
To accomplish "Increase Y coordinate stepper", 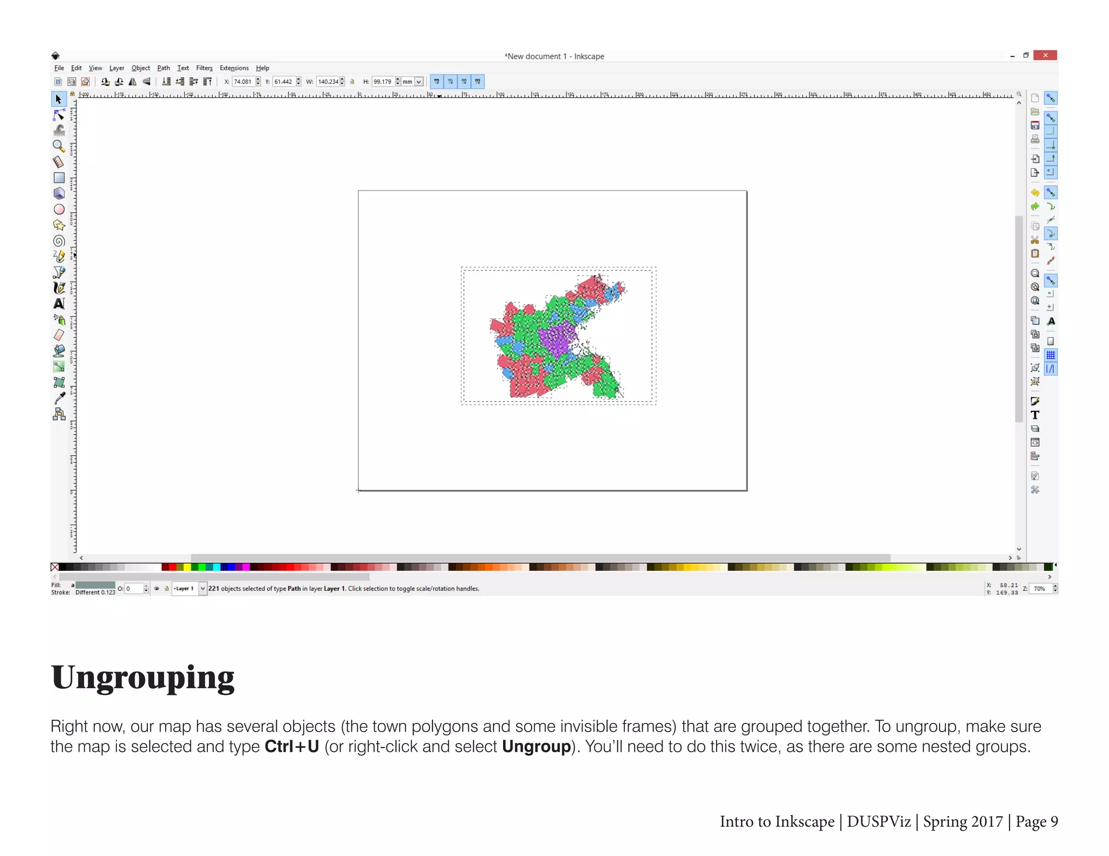I will (298, 80).
